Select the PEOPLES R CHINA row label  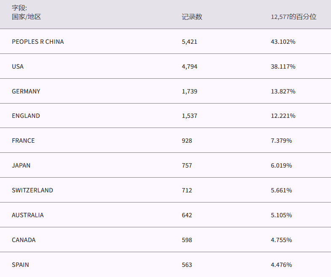click(x=38, y=42)
